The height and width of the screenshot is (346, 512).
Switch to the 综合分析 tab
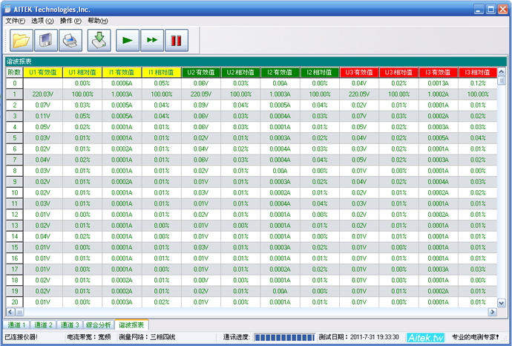98,325
